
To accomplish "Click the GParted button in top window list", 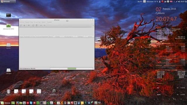I will click(8, 1).
